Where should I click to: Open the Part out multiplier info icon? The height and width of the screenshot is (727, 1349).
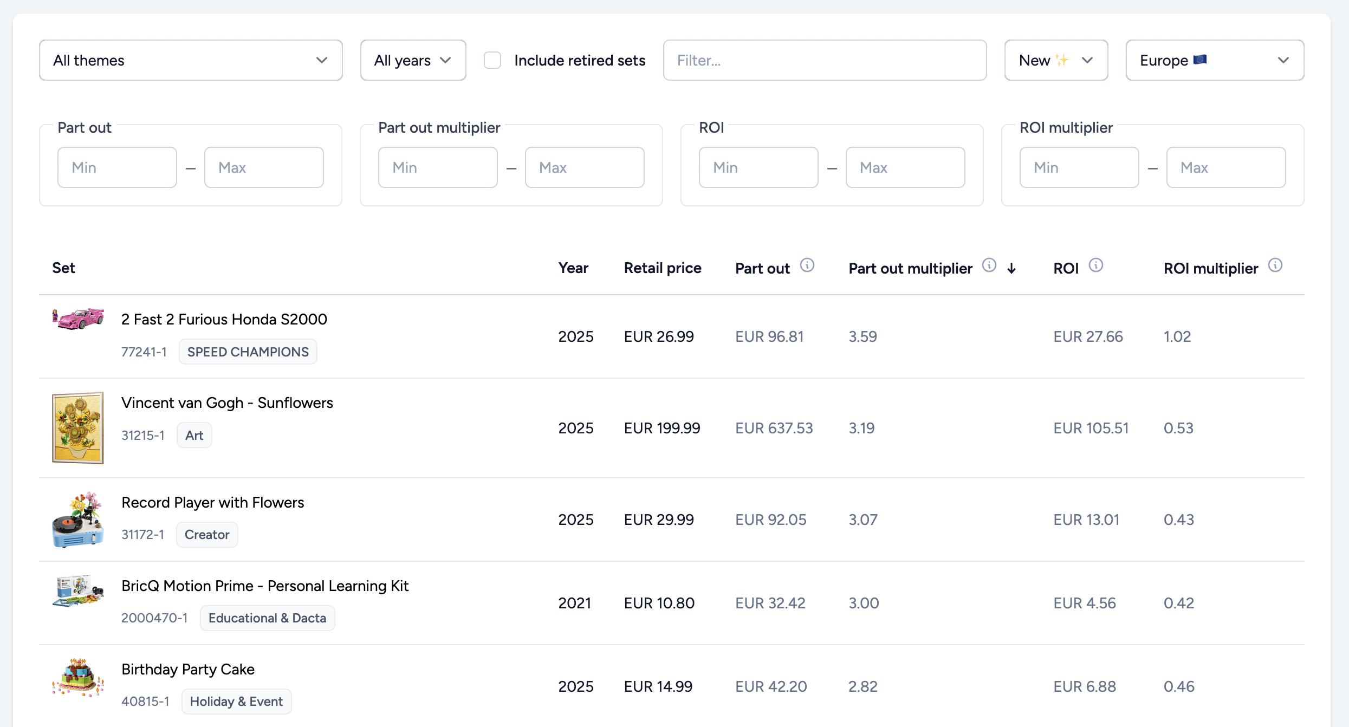point(989,265)
